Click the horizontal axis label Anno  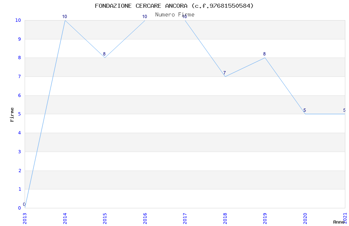point(339,222)
